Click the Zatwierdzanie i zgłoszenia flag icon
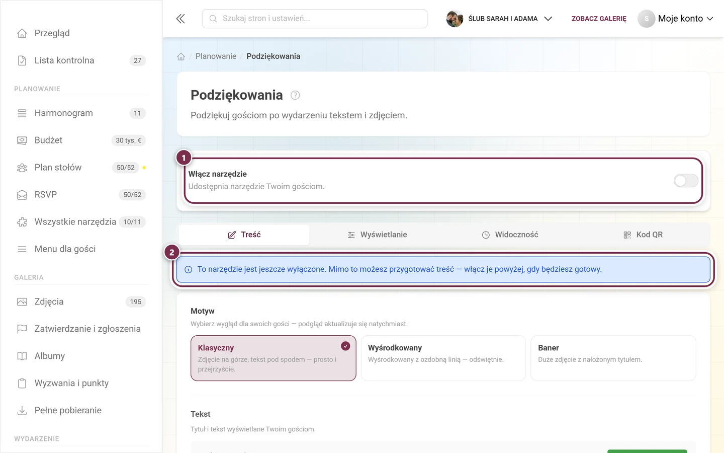 tap(22, 329)
